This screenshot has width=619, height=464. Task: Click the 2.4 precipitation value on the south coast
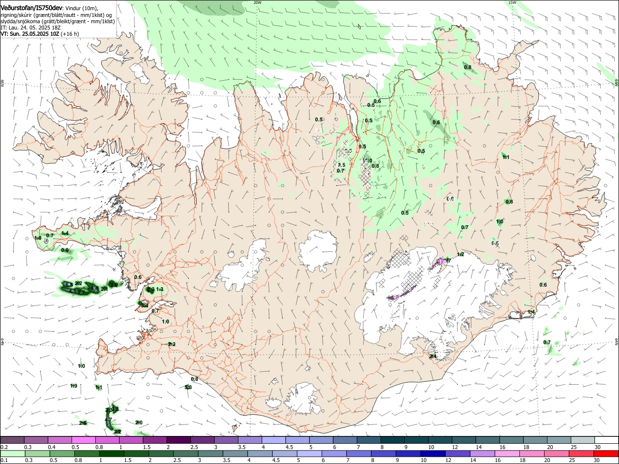(433, 356)
